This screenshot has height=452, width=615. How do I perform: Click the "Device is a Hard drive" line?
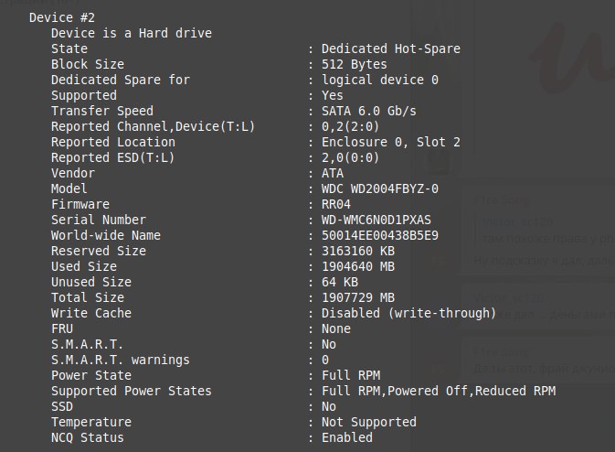pyautogui.click(x=132, y=33)
